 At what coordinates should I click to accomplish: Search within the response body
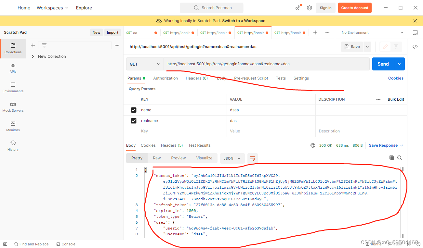coord(400,158)
